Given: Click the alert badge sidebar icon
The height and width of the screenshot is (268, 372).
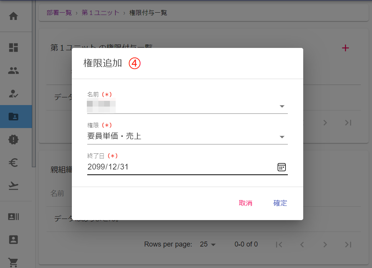Looking at the screenshot, I should [x=13, y=140].
